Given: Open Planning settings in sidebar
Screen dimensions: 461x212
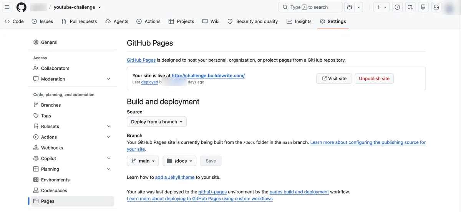Looking at the screenshot, I should (x=50, y=169).
